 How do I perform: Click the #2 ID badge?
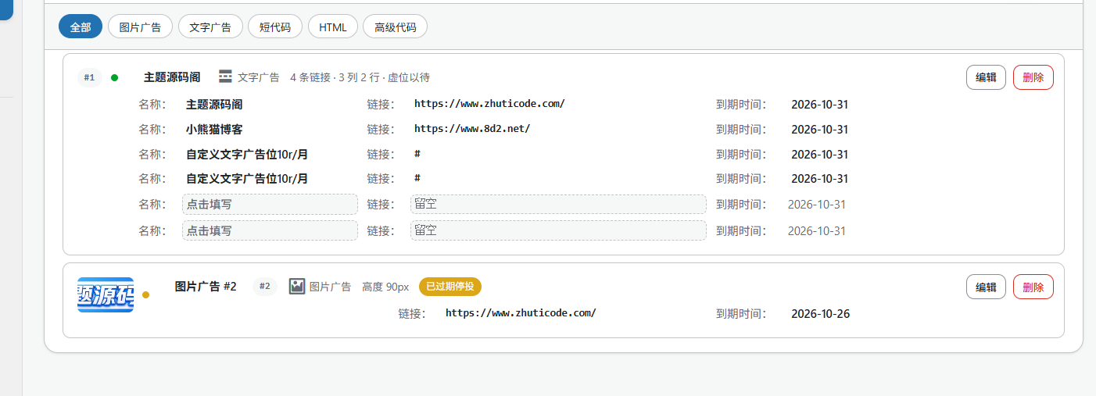(264, 287)
